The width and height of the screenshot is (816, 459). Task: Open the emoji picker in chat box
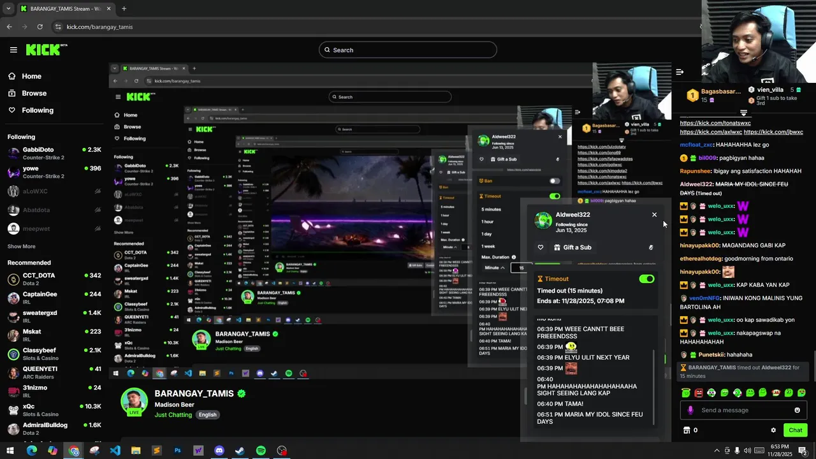click(797, 410)
